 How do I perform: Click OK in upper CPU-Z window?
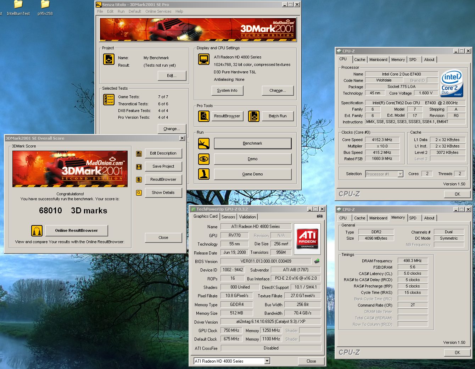[x=457, y=194]
